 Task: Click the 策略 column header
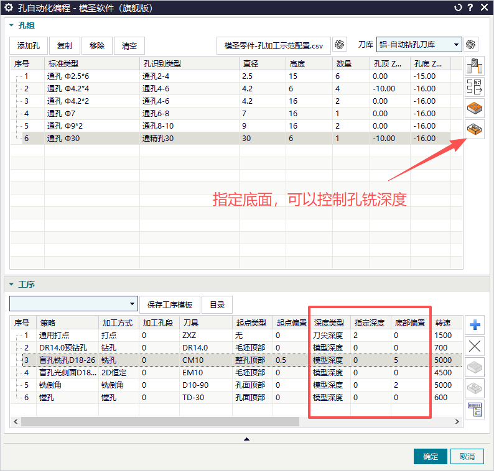(67, 323)
